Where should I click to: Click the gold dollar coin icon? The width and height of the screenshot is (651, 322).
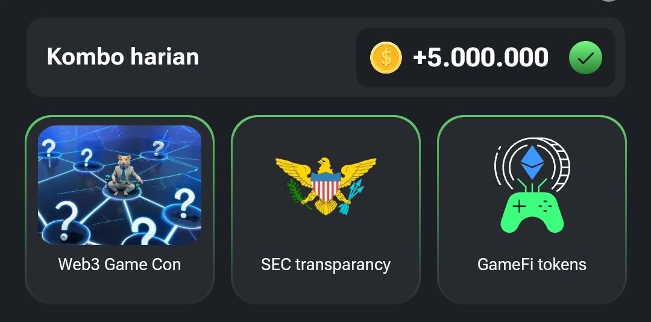[386, 58]
